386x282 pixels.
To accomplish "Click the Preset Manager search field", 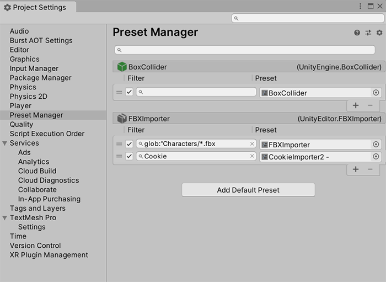I will pyautogui.click(x=245, y=50).
